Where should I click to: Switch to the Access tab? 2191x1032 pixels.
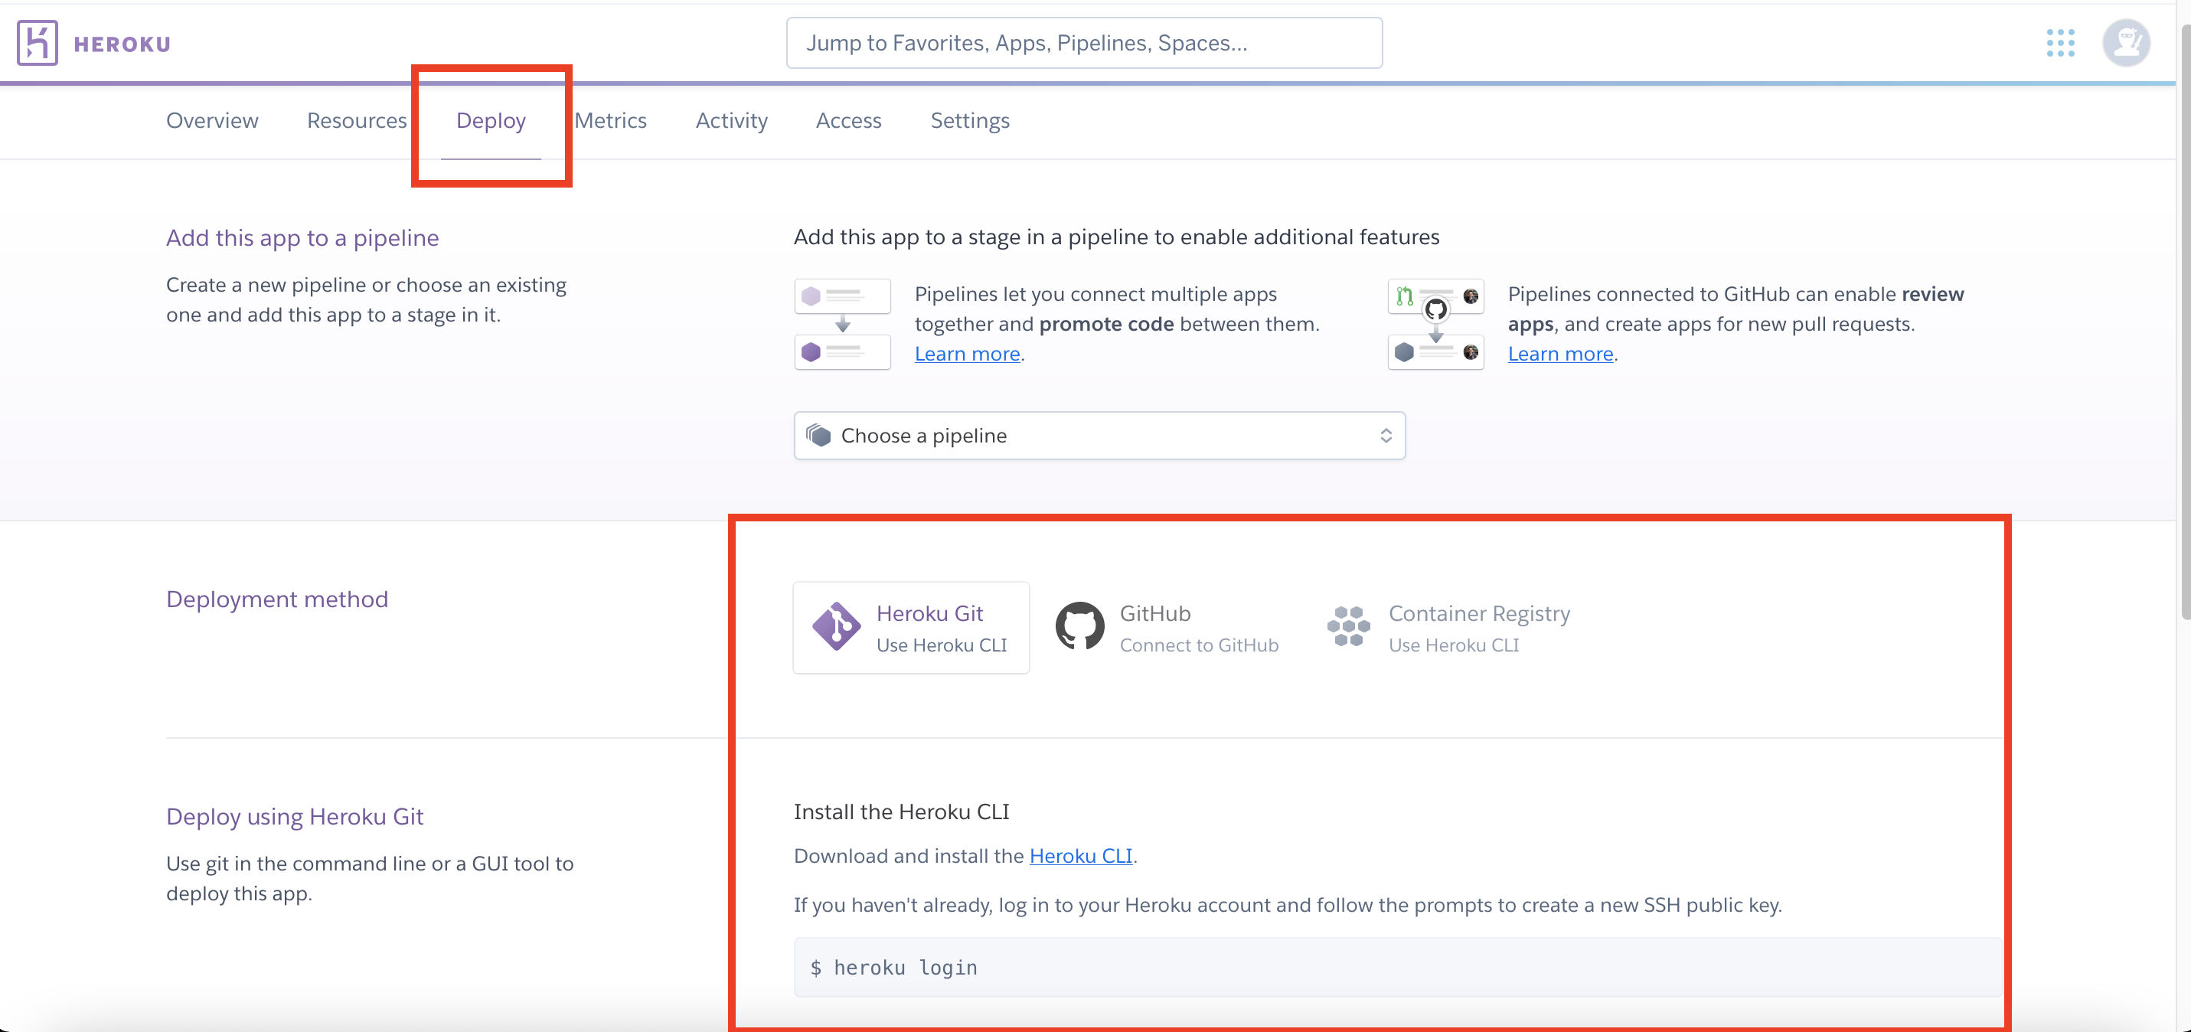point(848,121)
